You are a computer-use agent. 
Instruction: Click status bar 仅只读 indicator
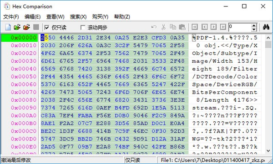(x=132, y=160)
